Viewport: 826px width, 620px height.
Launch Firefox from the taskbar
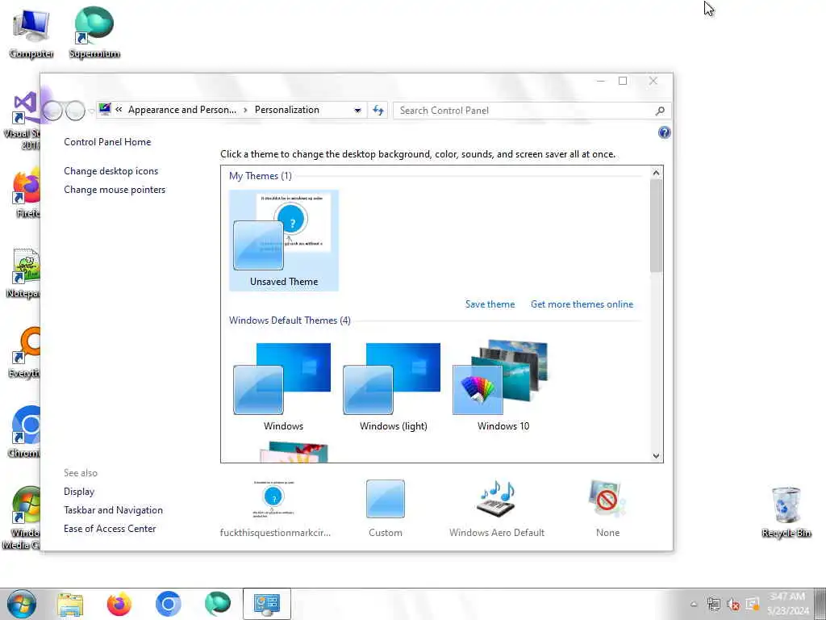[119, 604]
